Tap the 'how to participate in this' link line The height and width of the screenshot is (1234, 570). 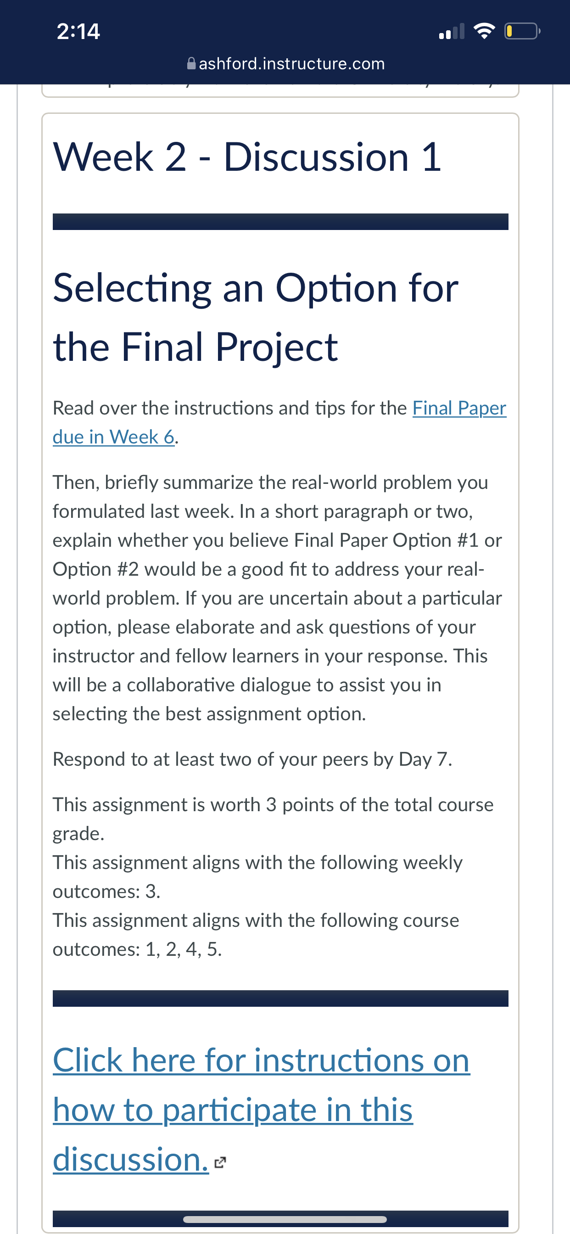tap(233, 1110)
